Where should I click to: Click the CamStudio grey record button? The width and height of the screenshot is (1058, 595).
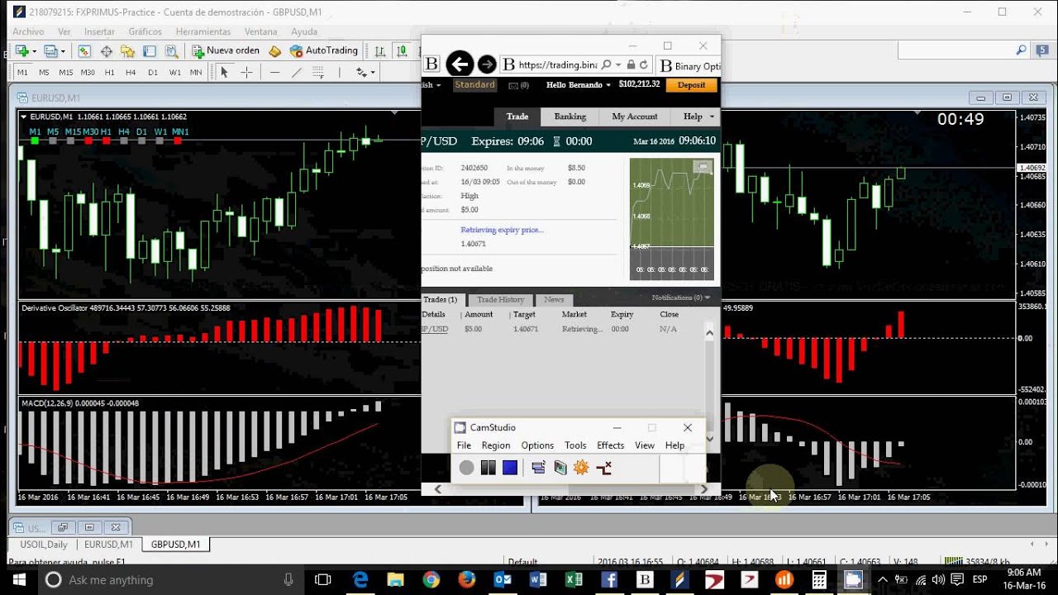coord(467,468)
